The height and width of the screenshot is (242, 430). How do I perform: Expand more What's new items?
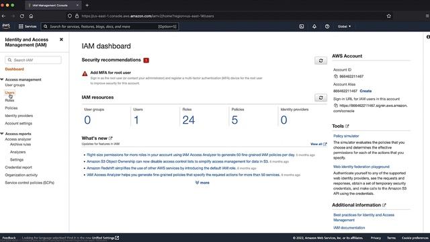pos(202,182)
